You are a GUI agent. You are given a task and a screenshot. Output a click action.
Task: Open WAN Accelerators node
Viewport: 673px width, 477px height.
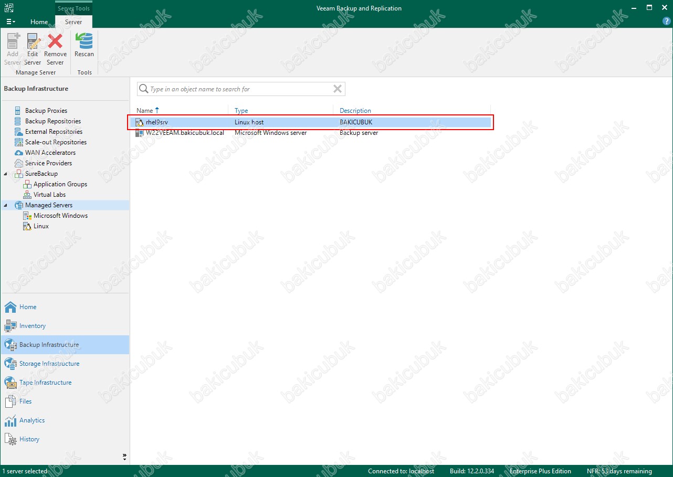click(50, 153)
